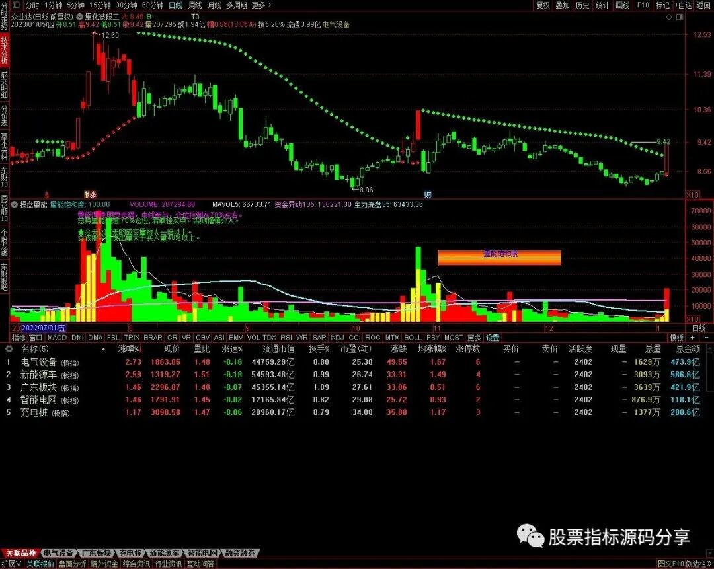714x569 pixels.
Task: Click the 复权 button
Action: (x=543, y=5)
